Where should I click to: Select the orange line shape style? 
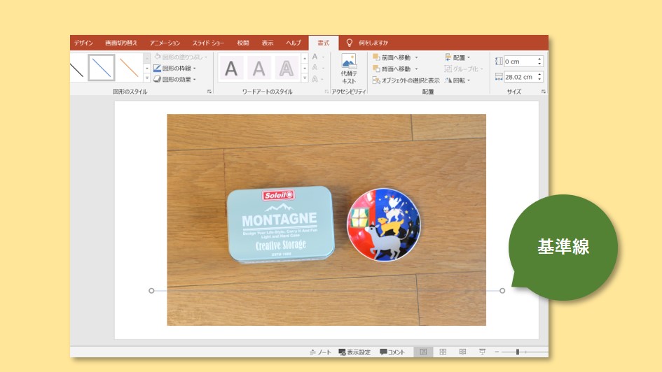[129, 68]
